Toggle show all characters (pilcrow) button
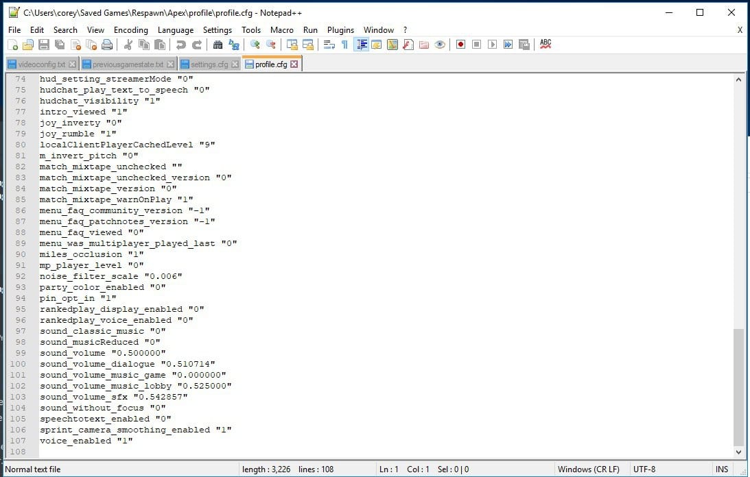Image resolution: width=750 pixels, height=477 pixels. 344,45
